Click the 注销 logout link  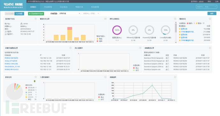tap(217, 1)
